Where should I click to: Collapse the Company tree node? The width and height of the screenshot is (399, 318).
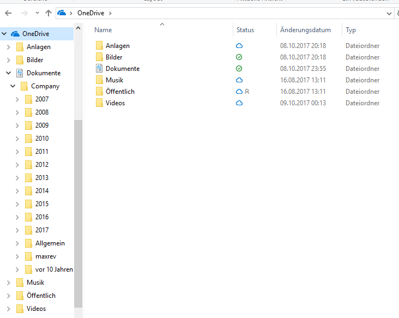click(x=13, y=86)
